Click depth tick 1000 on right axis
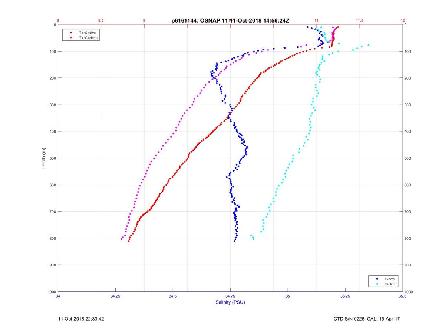Screen dimensions: 445x328 [409, 292]
